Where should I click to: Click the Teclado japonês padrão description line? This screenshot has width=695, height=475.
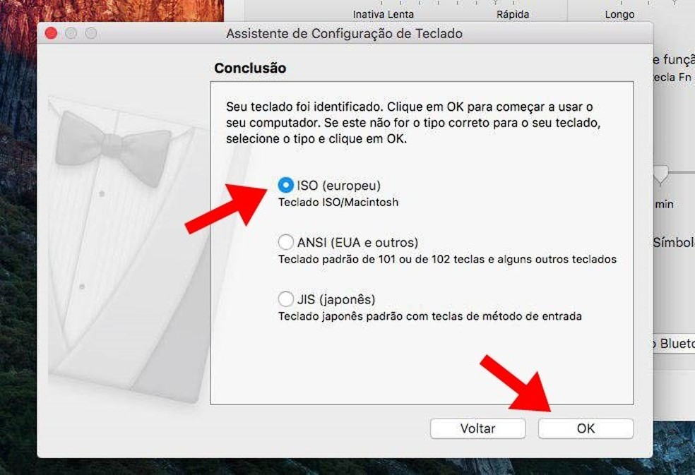(430, 316)
